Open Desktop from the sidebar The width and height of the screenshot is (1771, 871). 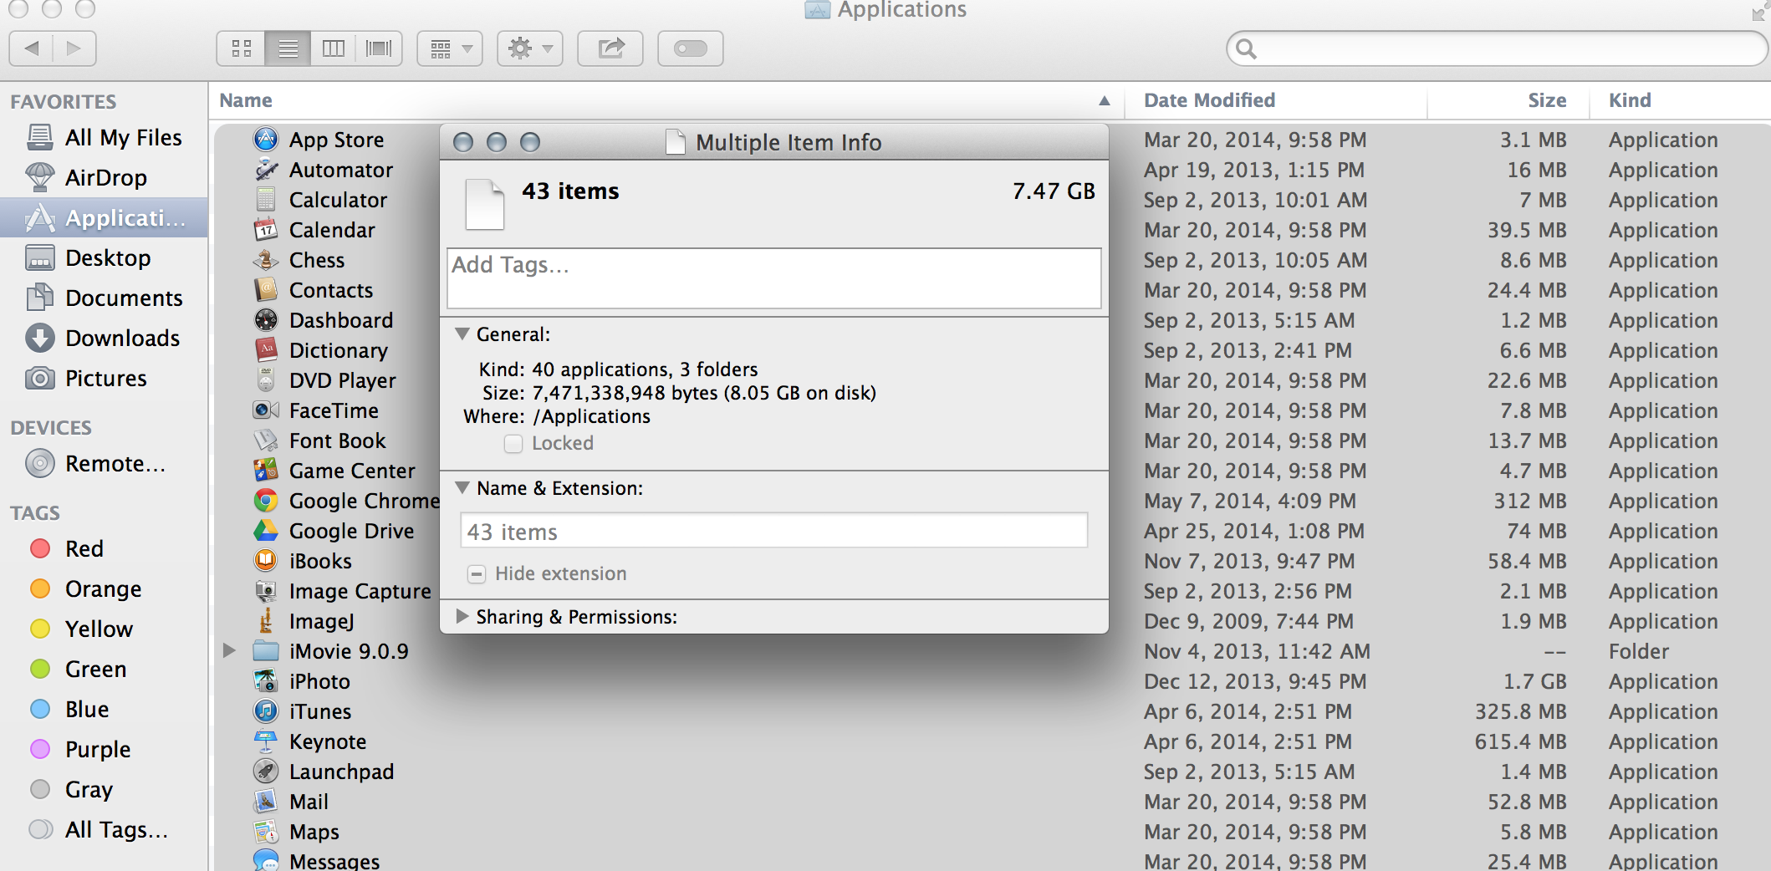[x=104, y=257]
